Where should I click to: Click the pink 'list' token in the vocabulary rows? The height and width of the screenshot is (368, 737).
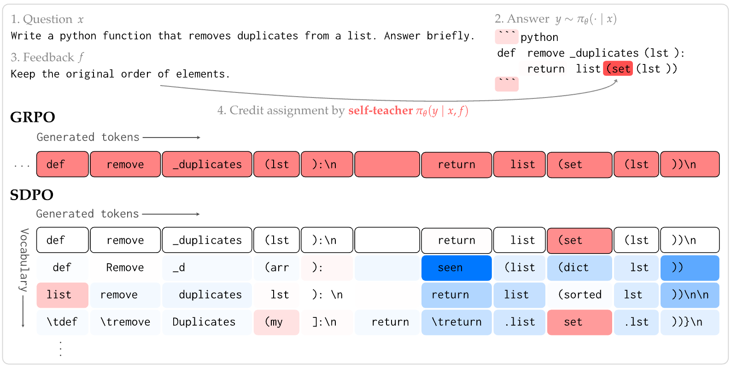click(62, 295)
